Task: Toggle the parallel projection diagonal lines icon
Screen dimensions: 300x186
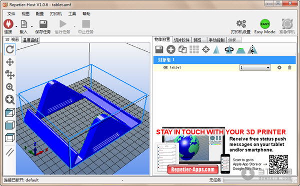Action: (x=10, y=152)
